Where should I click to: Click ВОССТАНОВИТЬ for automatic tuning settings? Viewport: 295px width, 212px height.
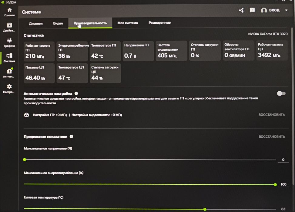271,115
